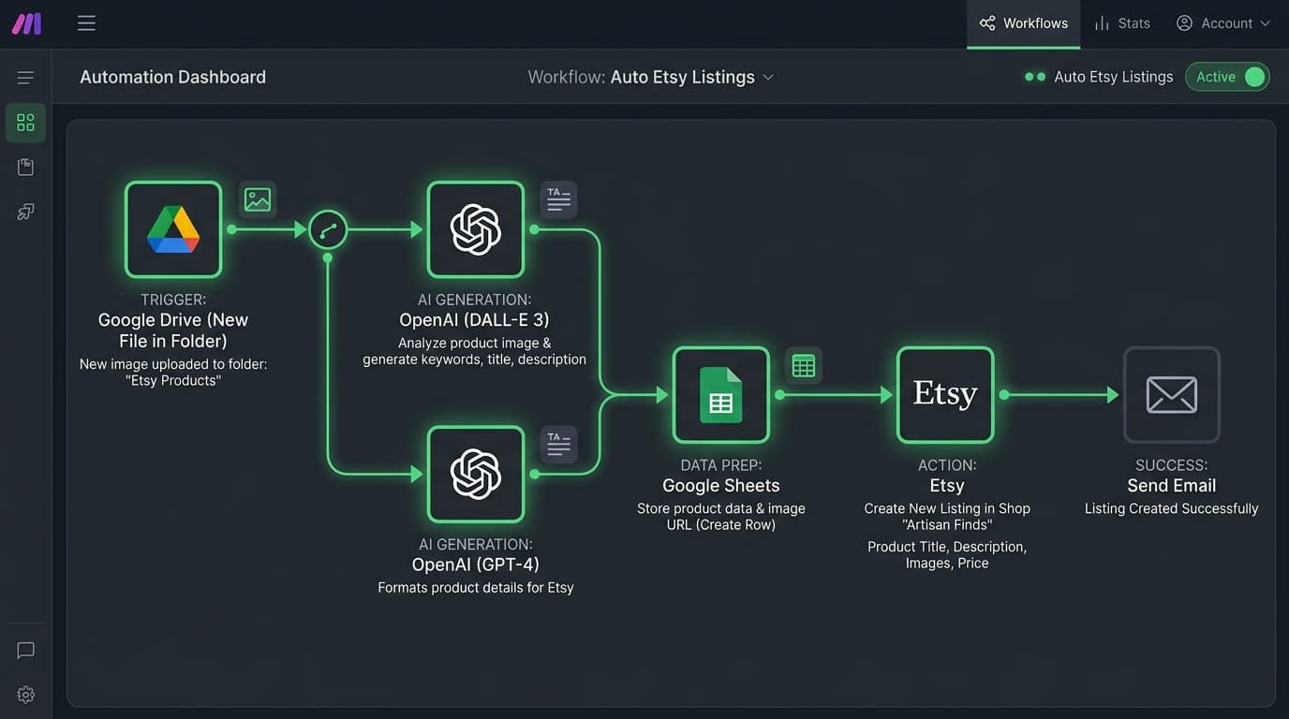The image size is (1289, 719).
Task: Open the OpenAI DALL-E 3 generation node
Action: pos(476,229)
